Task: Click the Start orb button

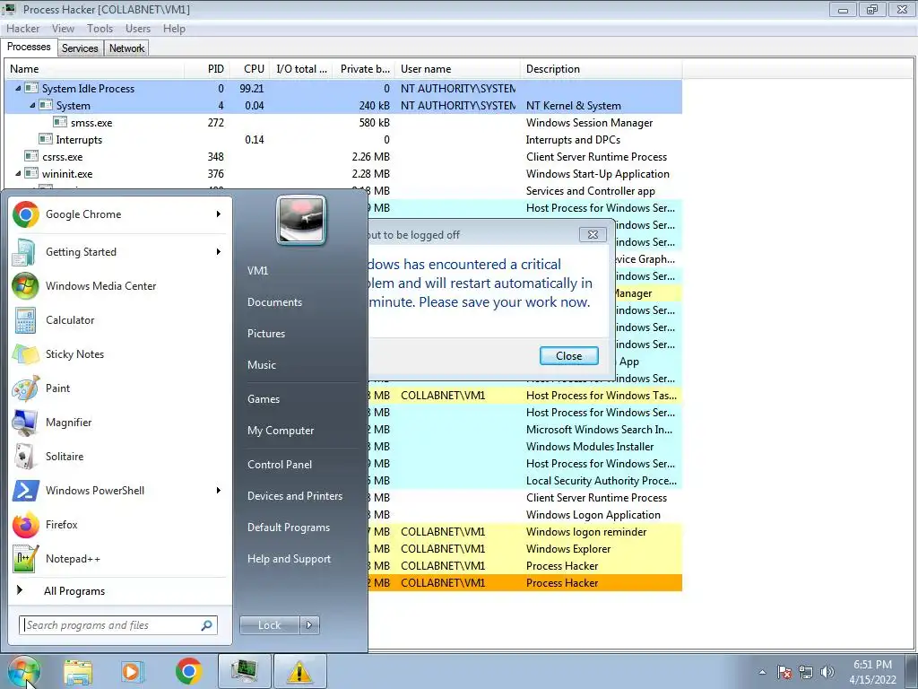Action: point(24,671)
